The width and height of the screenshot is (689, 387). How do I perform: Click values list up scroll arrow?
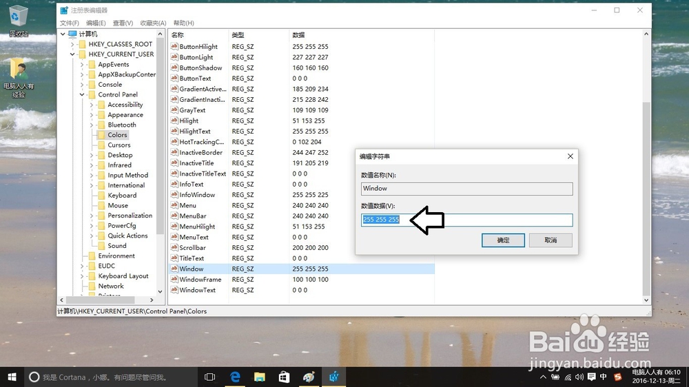(646, 34)
